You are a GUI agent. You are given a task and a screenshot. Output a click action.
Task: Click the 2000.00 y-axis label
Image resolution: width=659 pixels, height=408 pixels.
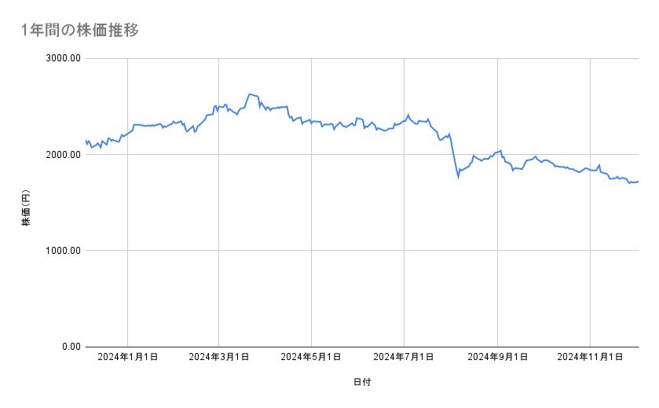[63, 155]
